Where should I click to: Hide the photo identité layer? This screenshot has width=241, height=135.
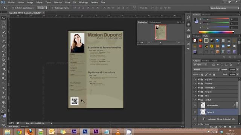pyautogui.click(x=195, y=105)
